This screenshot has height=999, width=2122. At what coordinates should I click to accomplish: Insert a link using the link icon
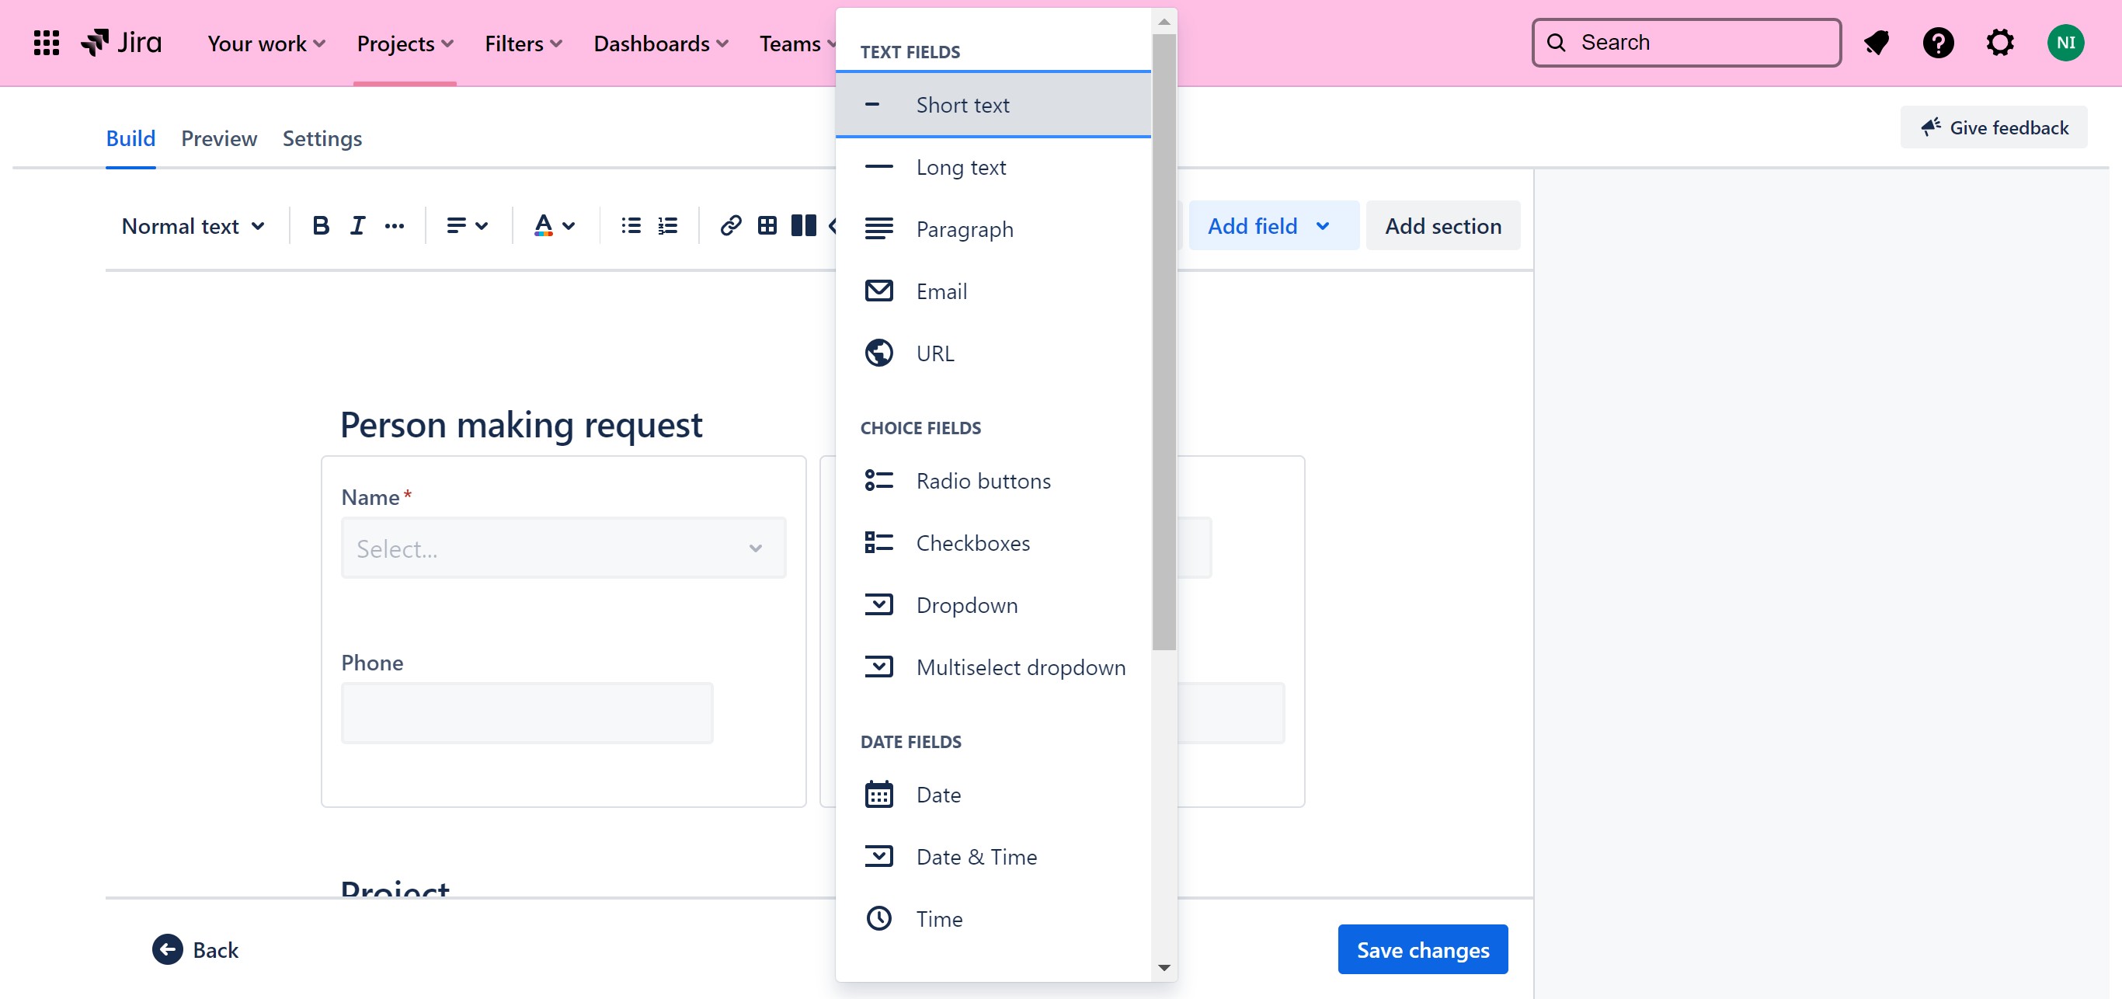[730, 225]
